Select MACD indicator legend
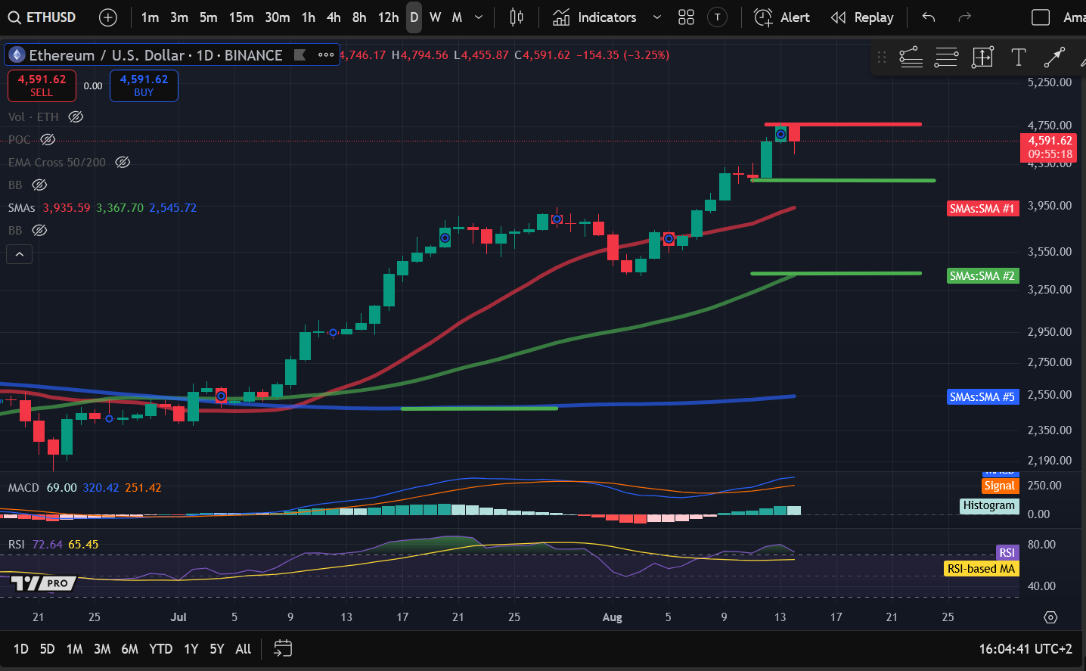This screenshot has height=671, width=1086. [x=23, y=487]
